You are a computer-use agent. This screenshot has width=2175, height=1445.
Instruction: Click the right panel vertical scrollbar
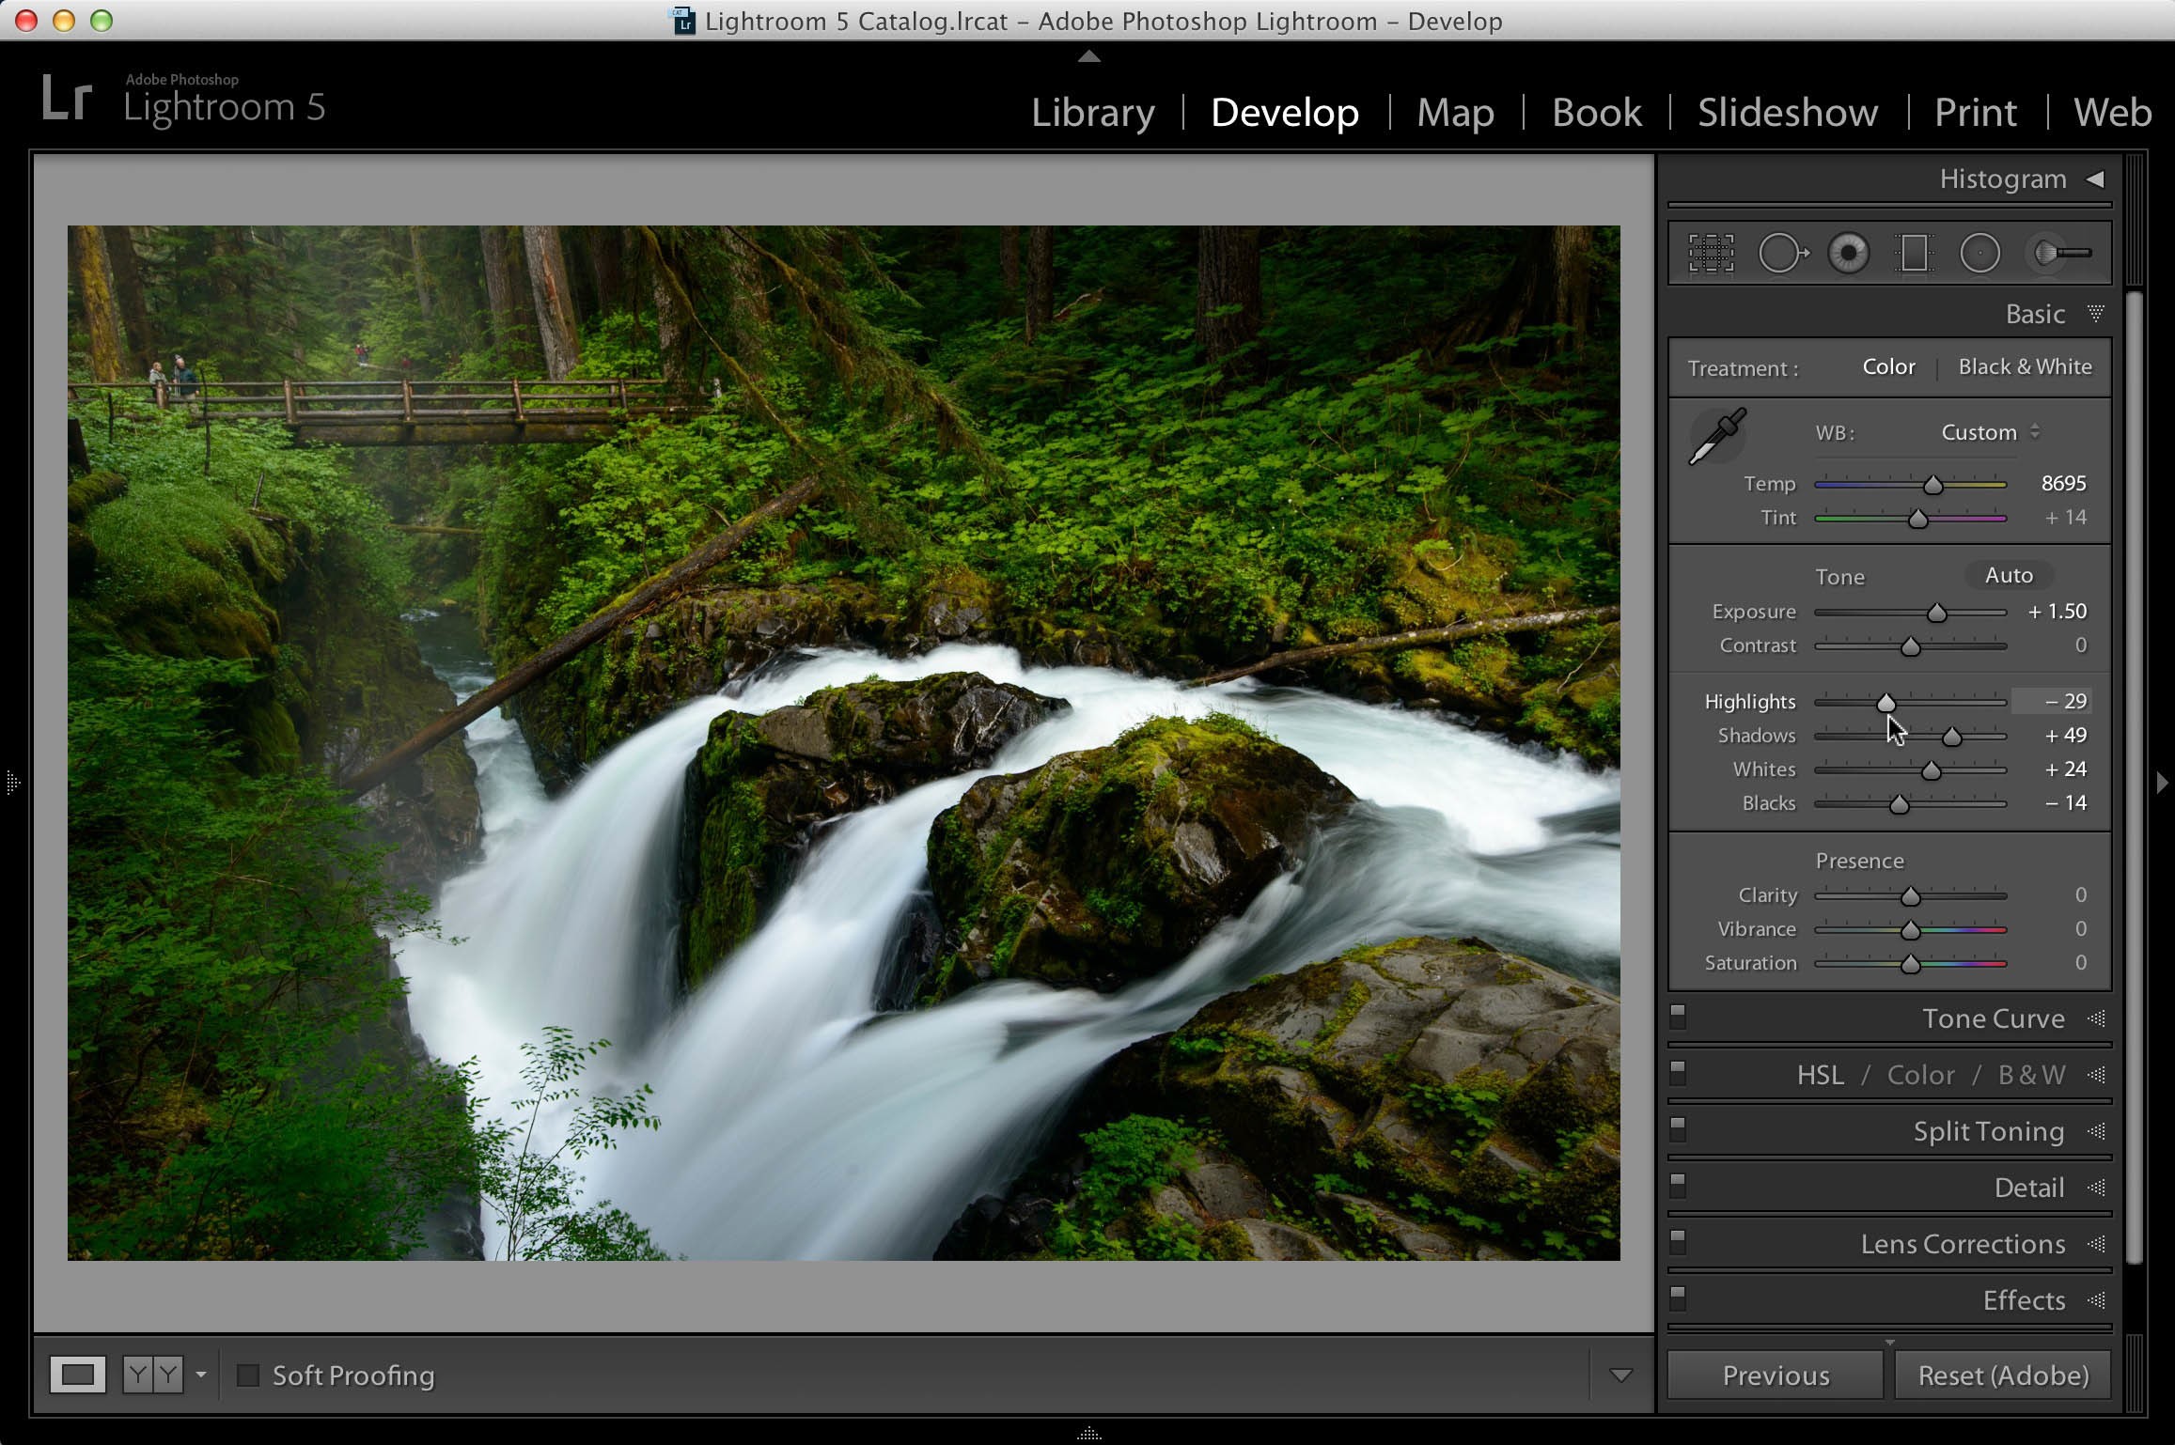[2134, 778]
